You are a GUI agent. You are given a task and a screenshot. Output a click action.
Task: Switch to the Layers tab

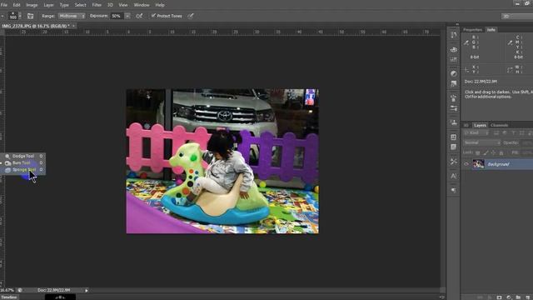(480, 125)
